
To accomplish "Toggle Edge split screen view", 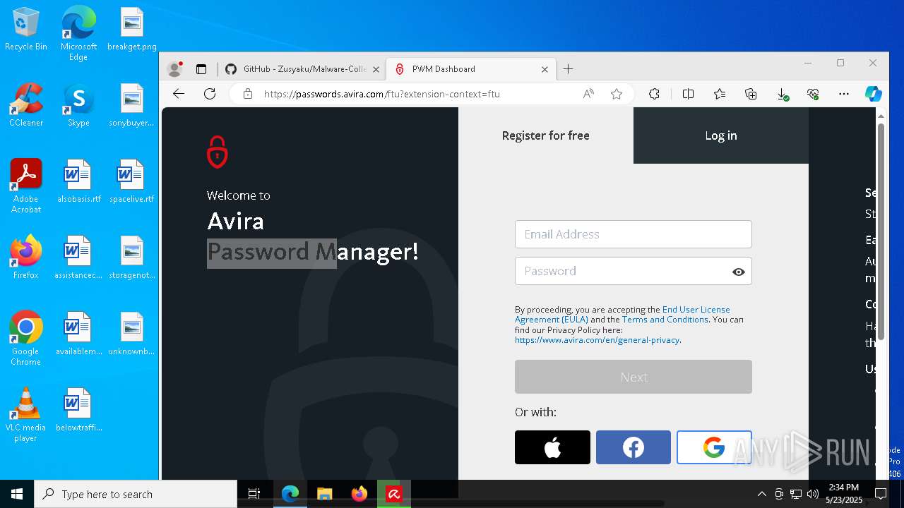I will click(689, 94).
